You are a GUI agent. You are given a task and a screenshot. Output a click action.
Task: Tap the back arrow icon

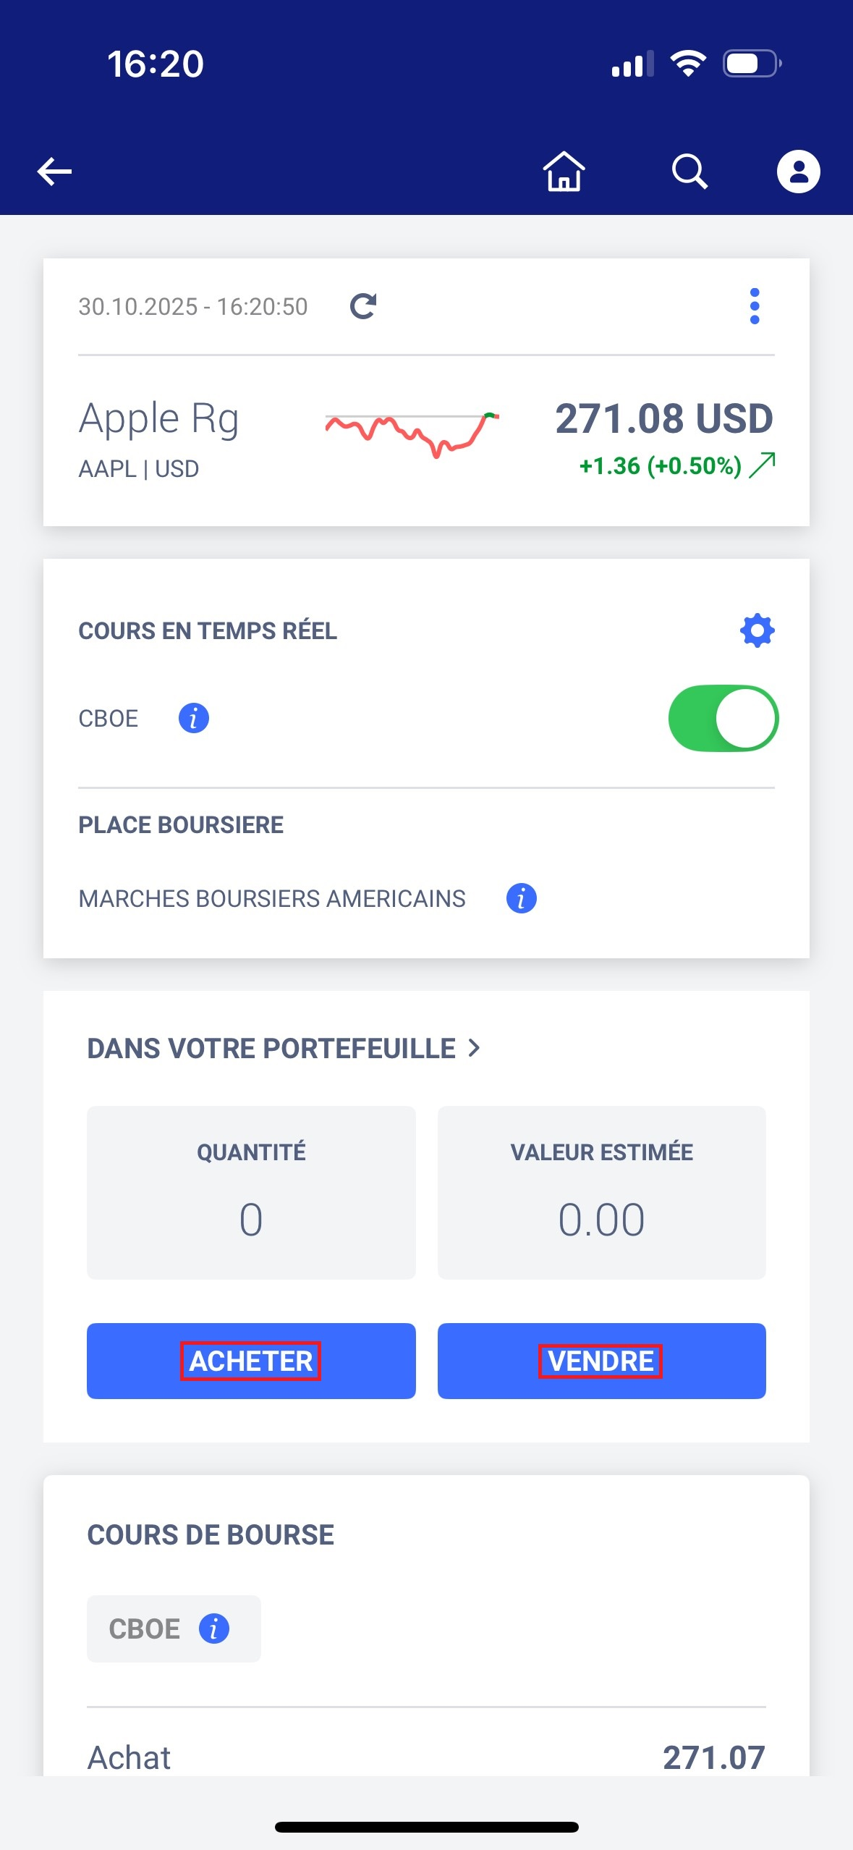tap(55, 172)
